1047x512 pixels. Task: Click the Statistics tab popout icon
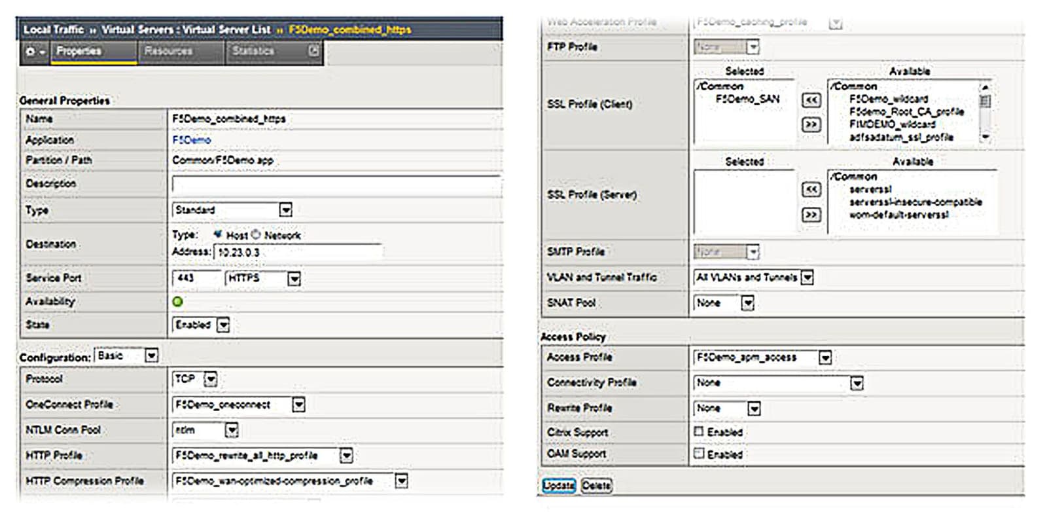click(x=314, y=50)
